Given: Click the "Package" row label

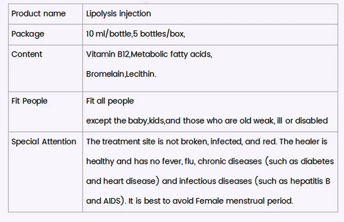Looking at the screenshot, I should pyautogui.click(x=28, y=34).
